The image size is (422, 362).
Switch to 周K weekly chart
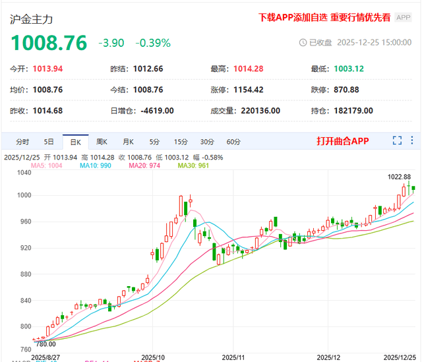tap(101, 142)
